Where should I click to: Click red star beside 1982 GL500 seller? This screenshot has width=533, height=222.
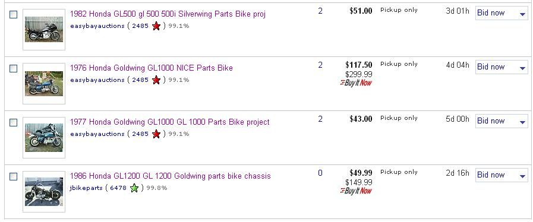coord(156,26)
